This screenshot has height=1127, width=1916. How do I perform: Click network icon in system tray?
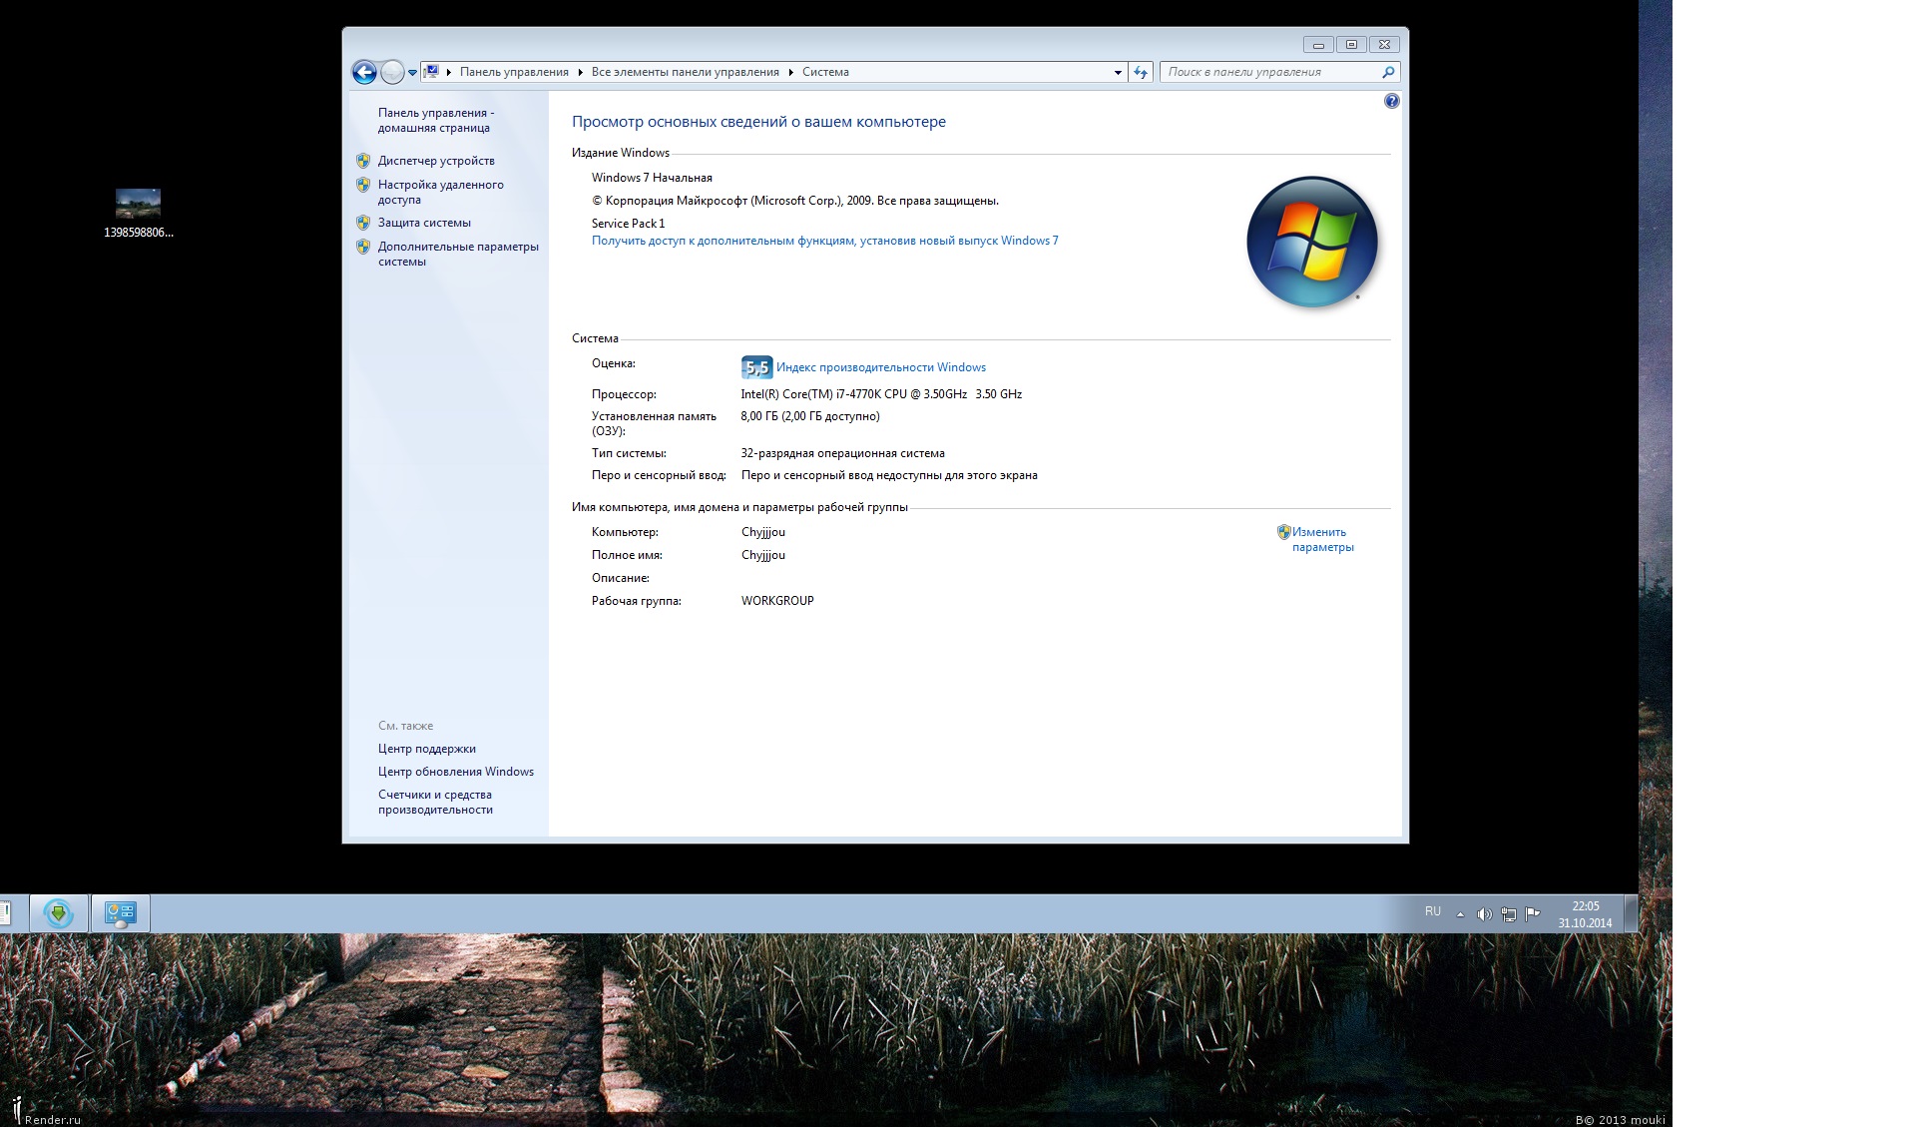1508,914
